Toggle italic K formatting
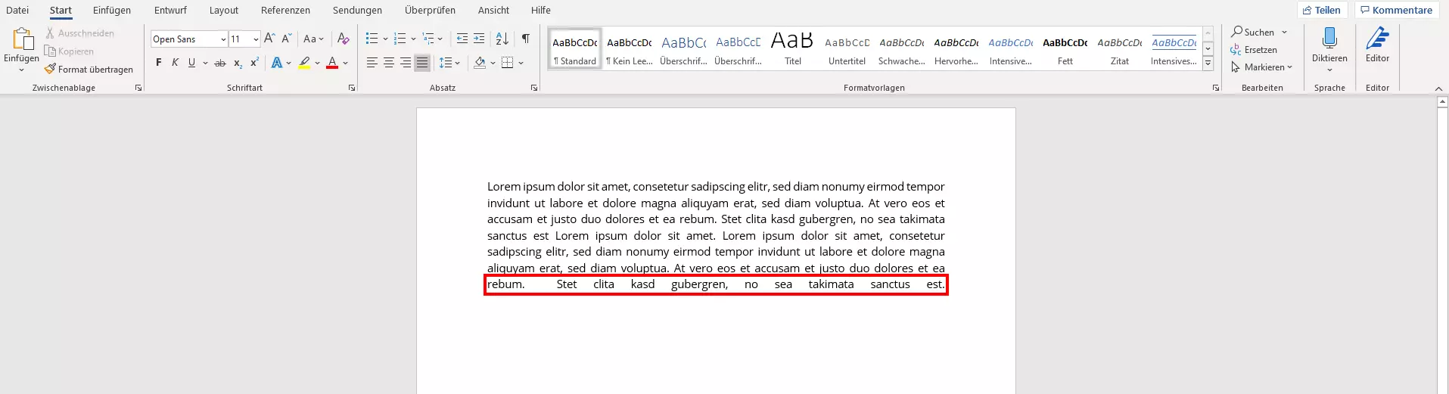This screenshot has width=1449, height=394. pyautogui.click(x=175, y=63)
